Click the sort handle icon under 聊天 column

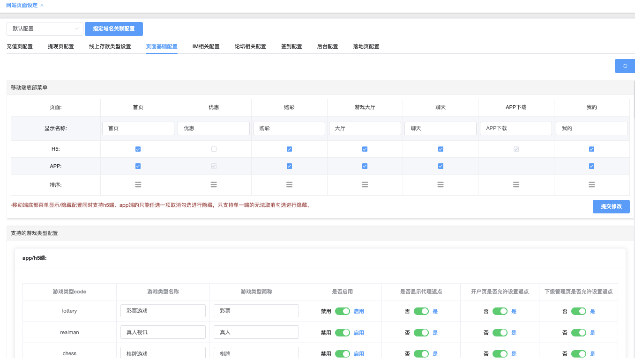pyautogui.click(x=441, y=185)
